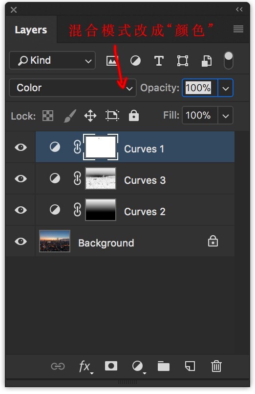Filter for smart objects icon
Screen dimensions: 255x394
[207, 61]
